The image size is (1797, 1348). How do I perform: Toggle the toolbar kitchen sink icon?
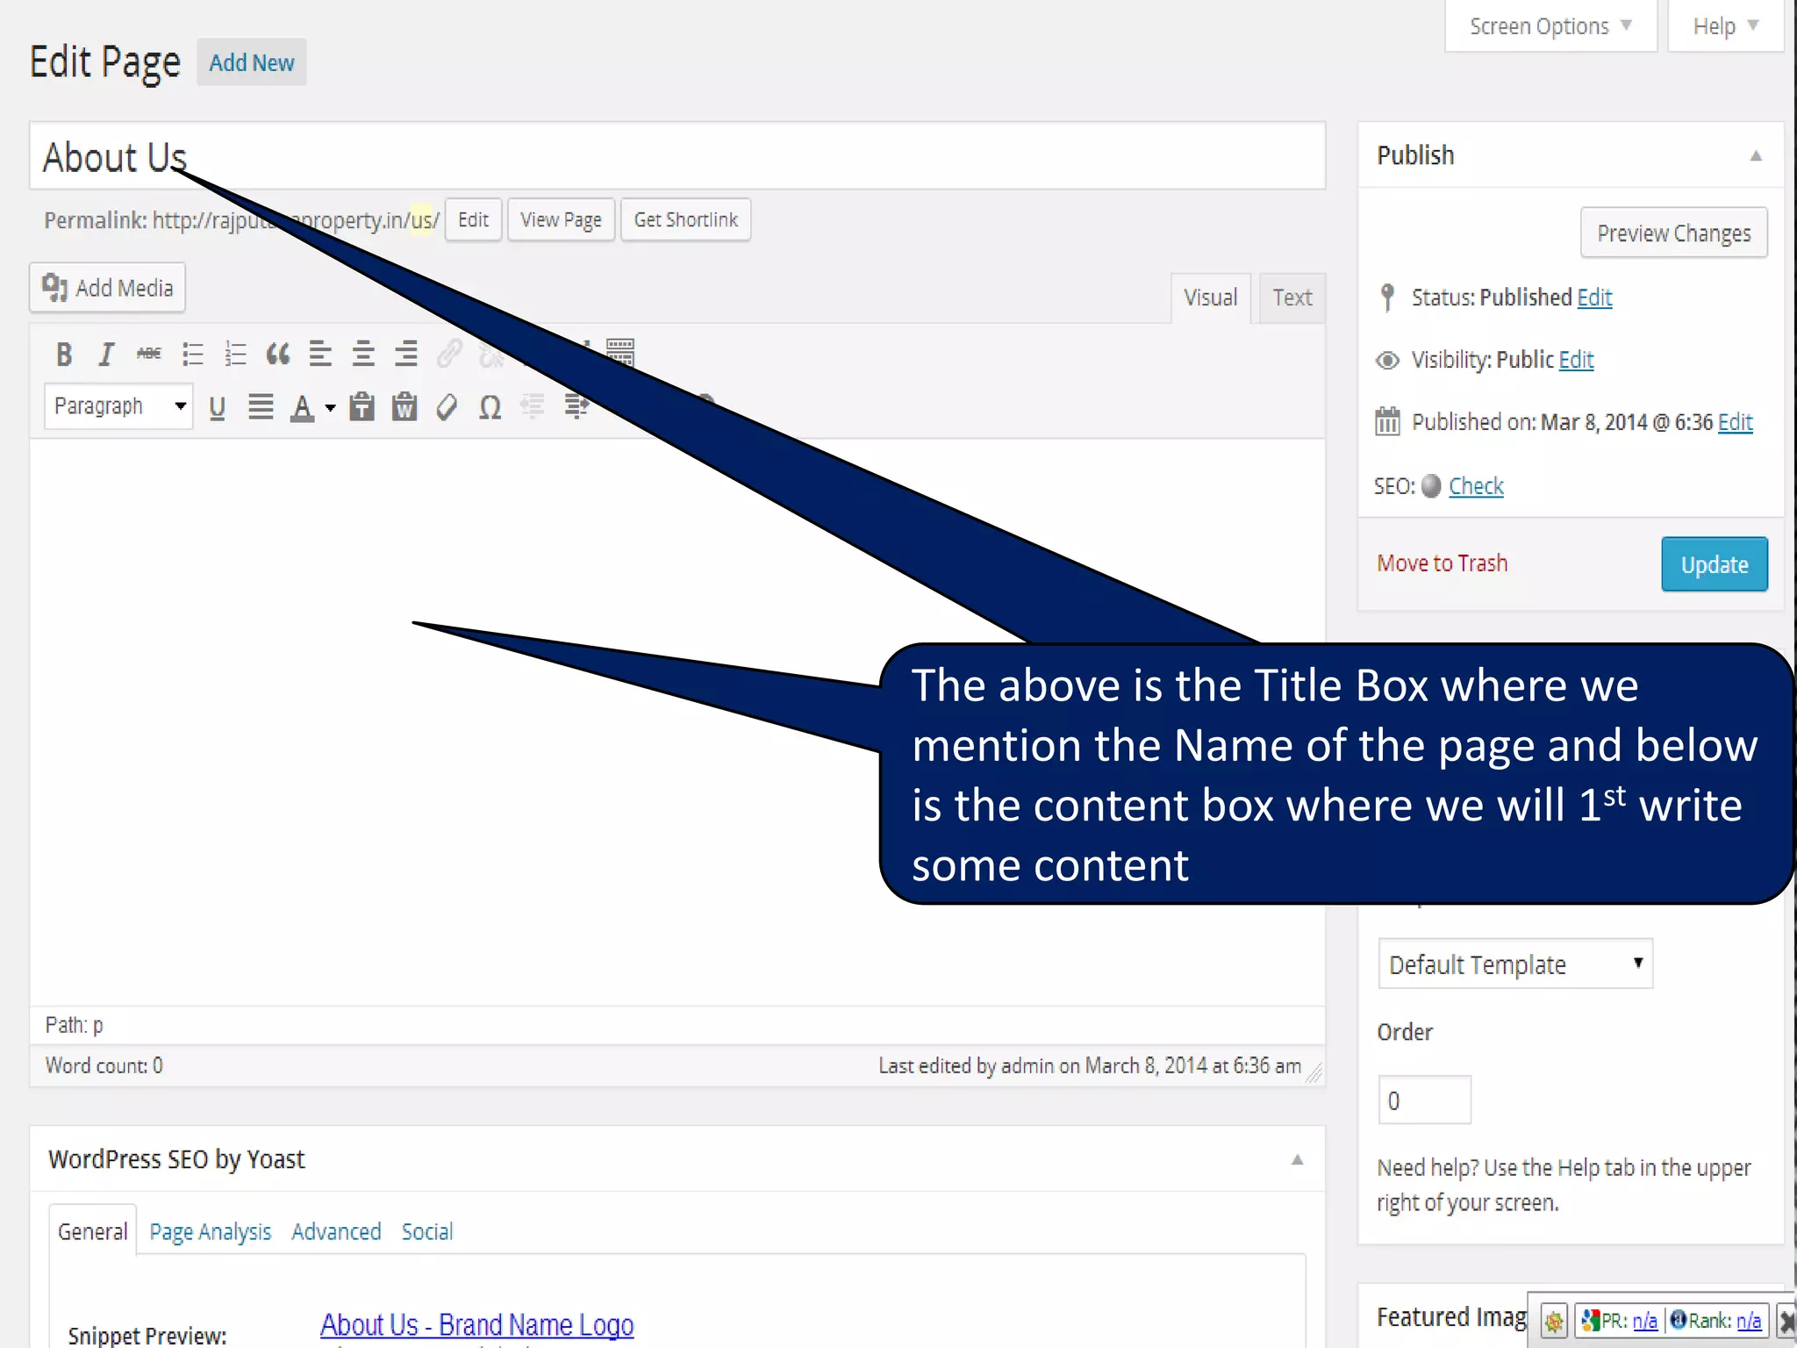(x=620, y=353)
